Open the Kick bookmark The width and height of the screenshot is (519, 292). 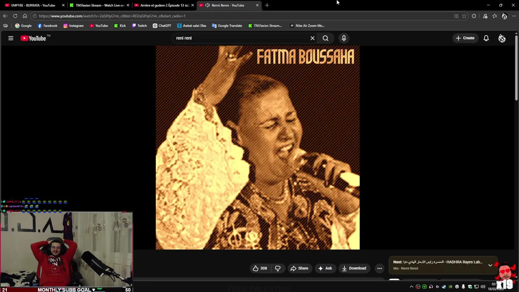pos(120,26)
